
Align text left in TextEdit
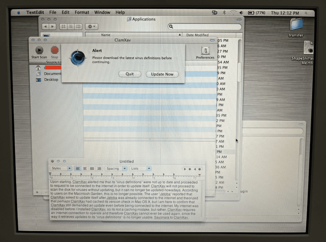click(78, 168)
